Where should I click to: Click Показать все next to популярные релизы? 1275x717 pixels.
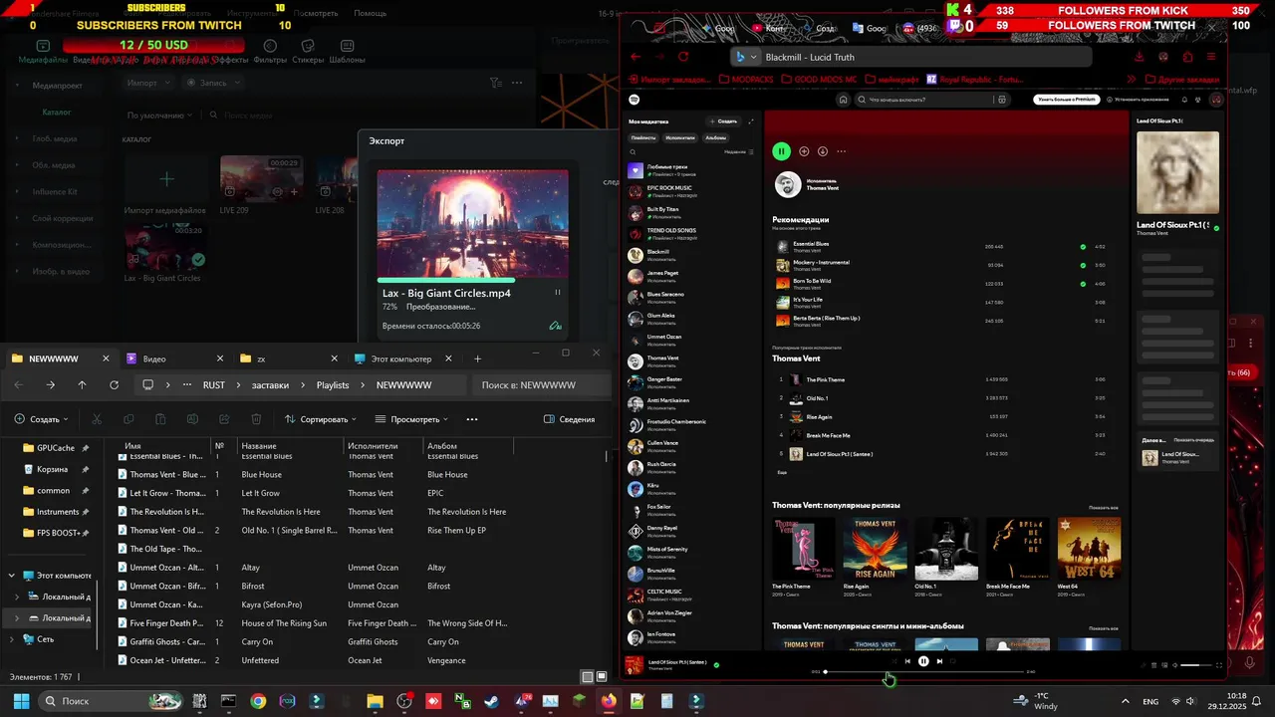coord(1104,508)
